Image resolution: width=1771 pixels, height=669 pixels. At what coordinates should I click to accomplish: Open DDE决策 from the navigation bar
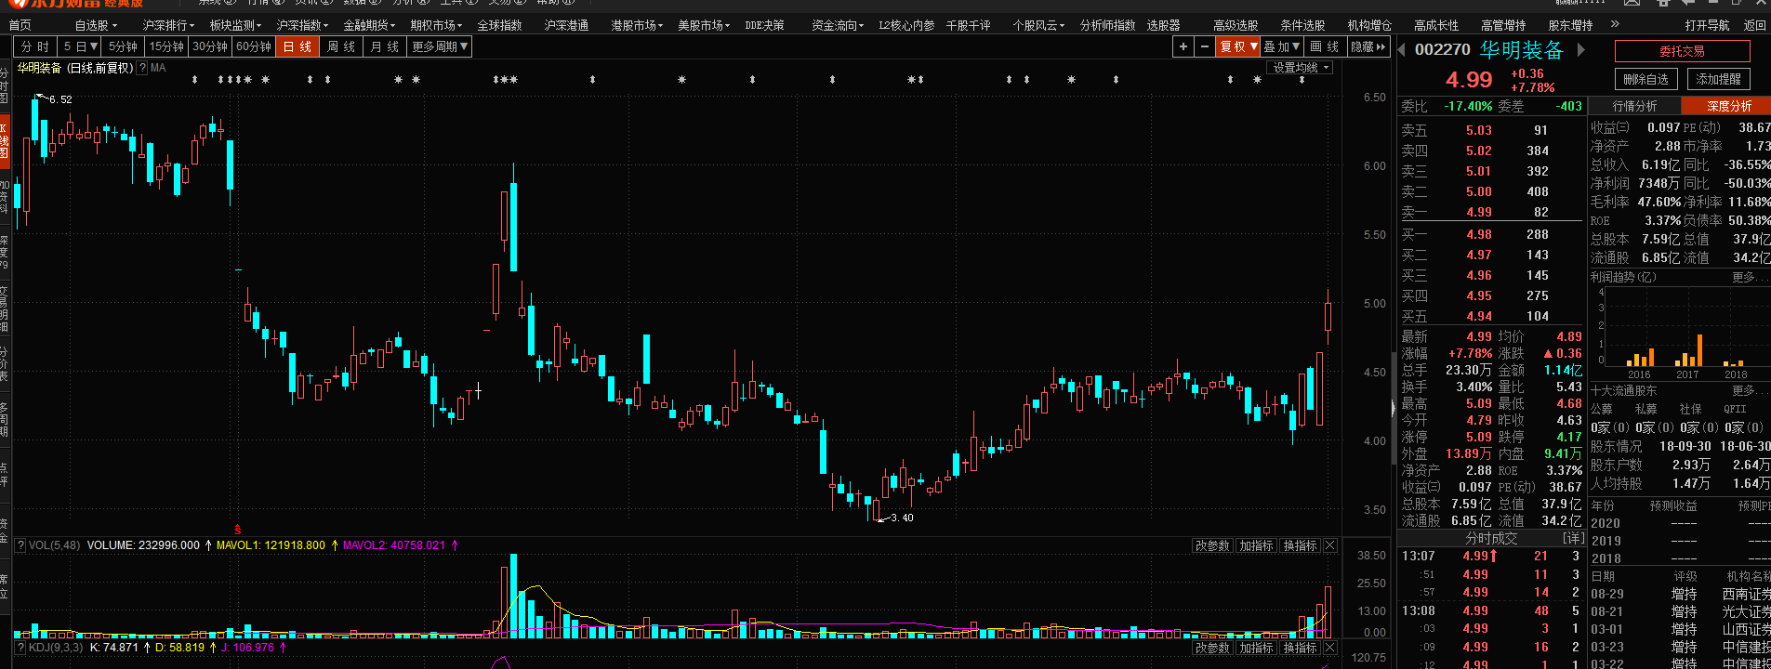coord(764,25)
